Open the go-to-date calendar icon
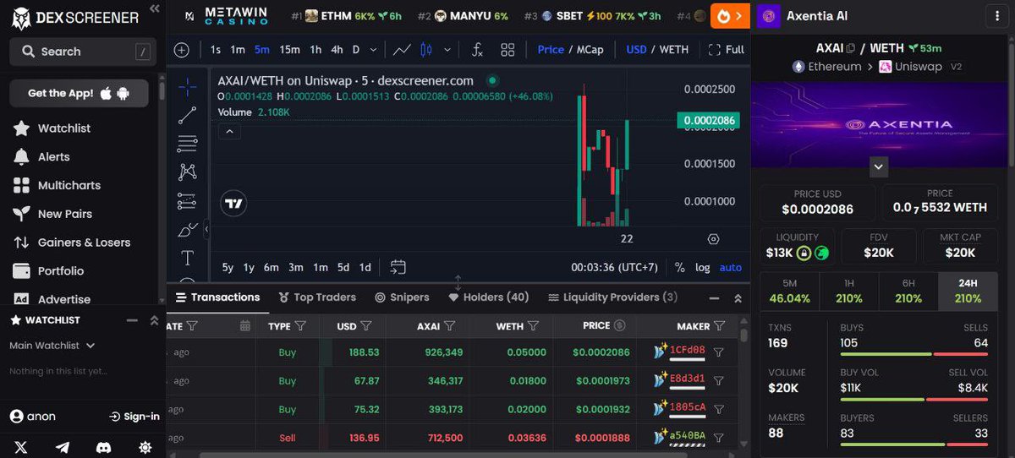 pos(398,267)
